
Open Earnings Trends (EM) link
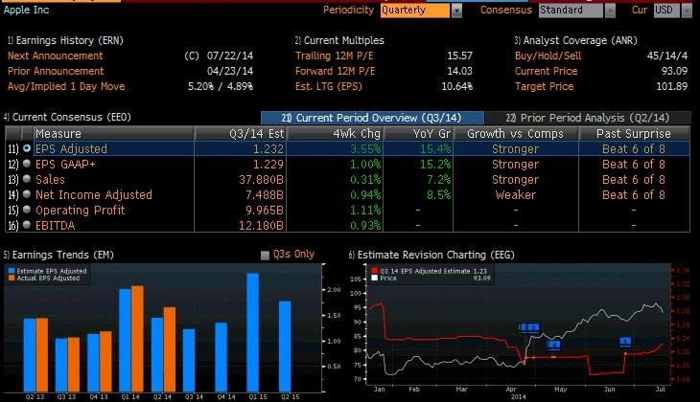tap(58, 255)
